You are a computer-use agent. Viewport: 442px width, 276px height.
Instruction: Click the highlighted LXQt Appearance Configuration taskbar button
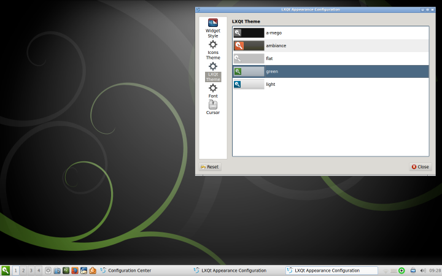click(331, 270)
